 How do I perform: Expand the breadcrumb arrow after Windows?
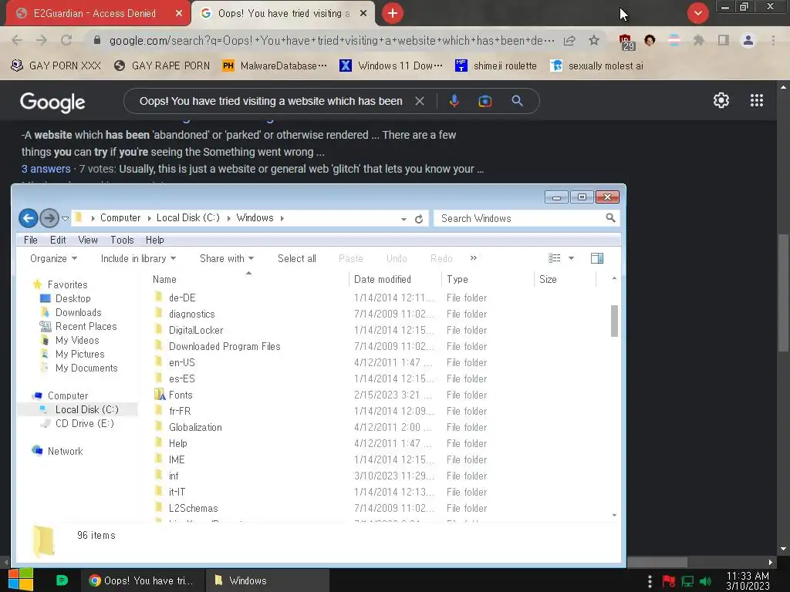click(282, 218)
